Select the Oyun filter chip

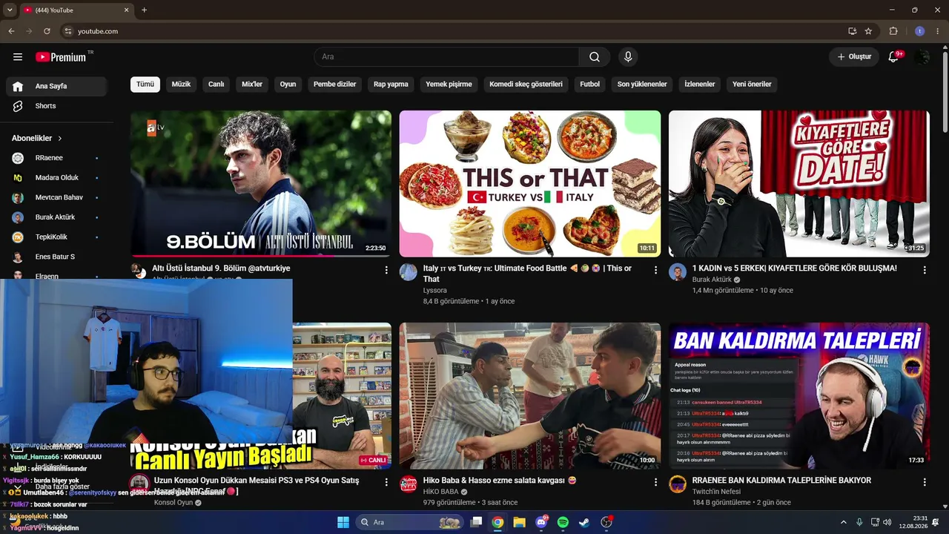288,84
